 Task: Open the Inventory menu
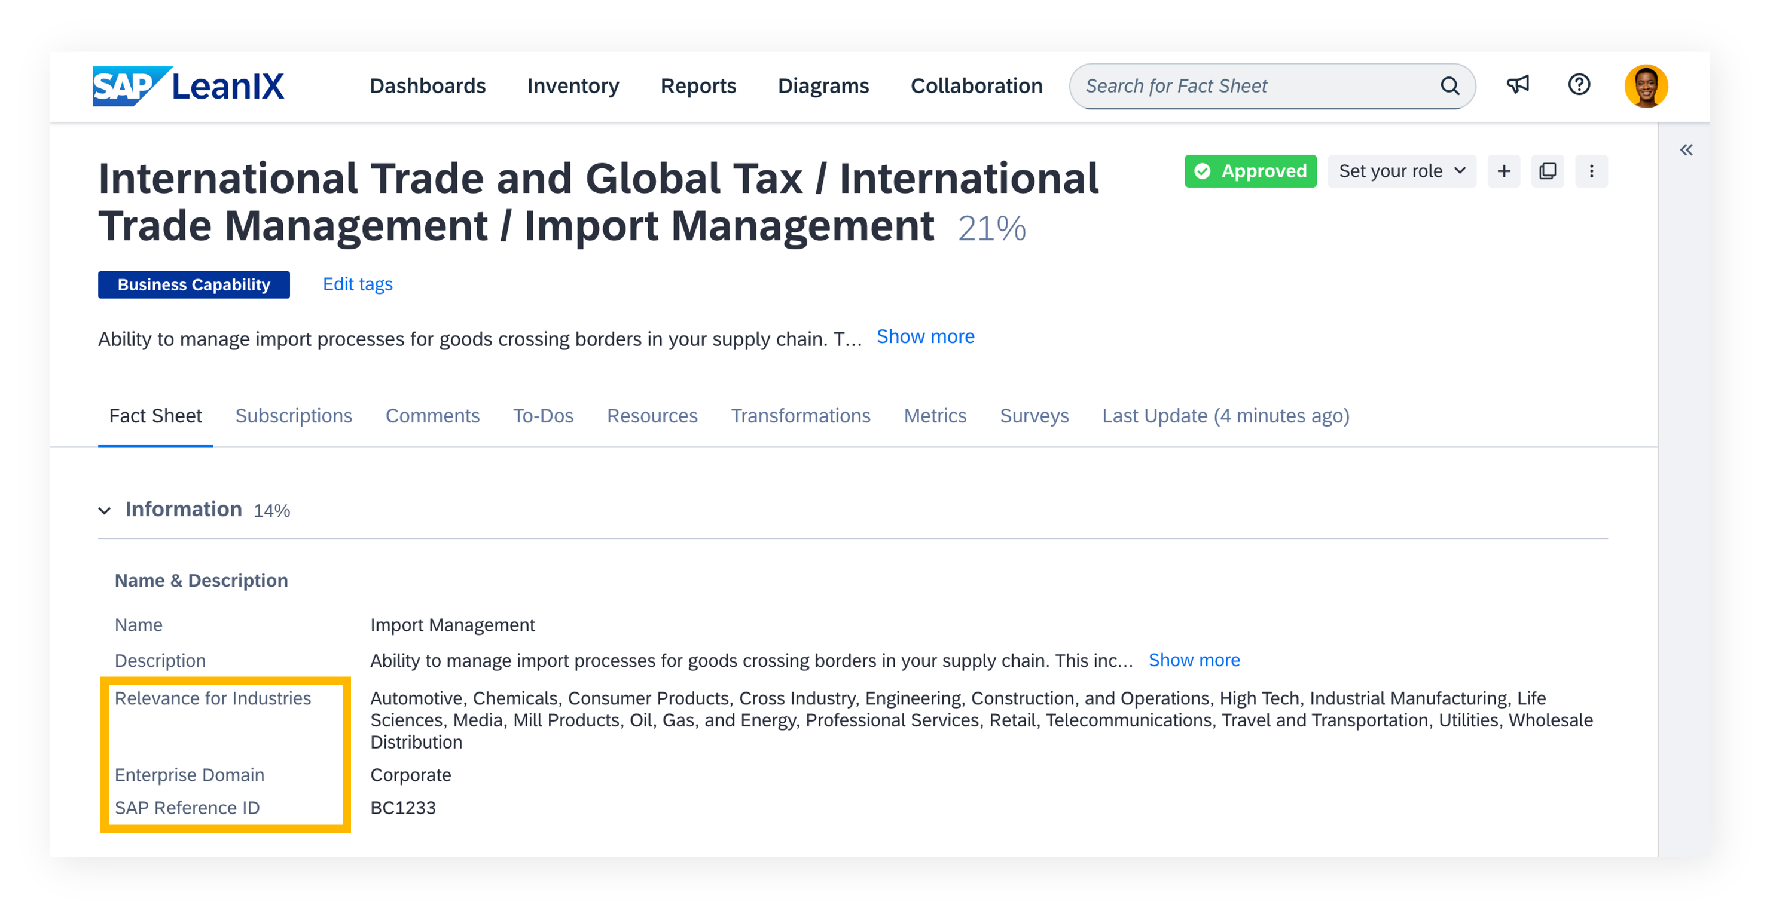pos(573,86)
